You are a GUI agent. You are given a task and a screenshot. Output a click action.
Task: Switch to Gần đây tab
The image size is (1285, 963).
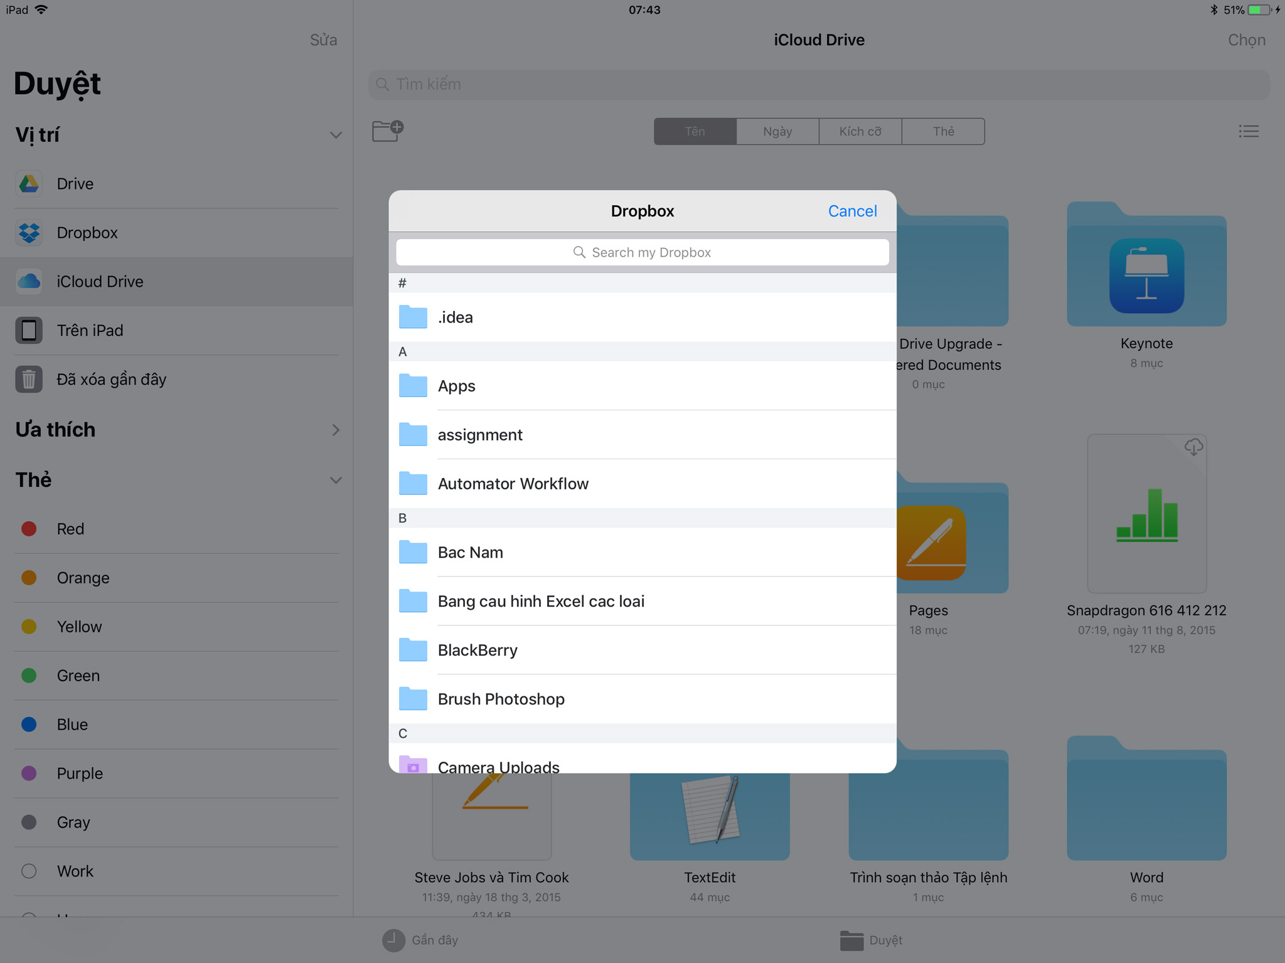[x=420, y=940]
